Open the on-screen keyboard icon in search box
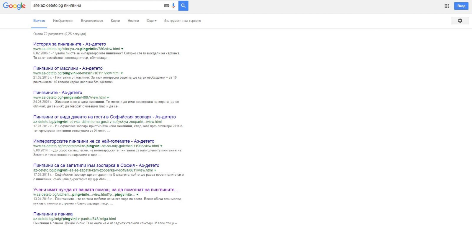 [167, 6]
